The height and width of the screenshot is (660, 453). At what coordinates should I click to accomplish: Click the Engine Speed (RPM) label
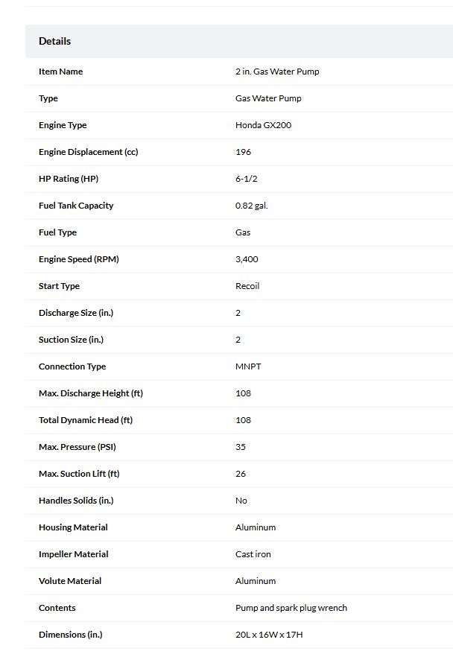[79, 259]
